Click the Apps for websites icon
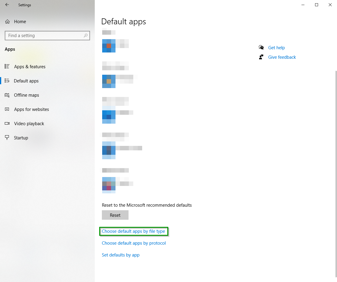337x282 pixels. [7, 109]
